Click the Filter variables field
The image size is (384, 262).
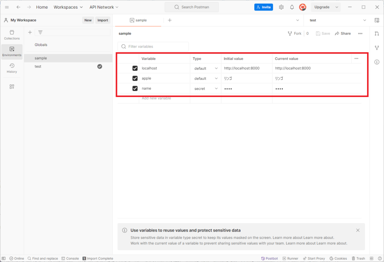coord(153,46)
